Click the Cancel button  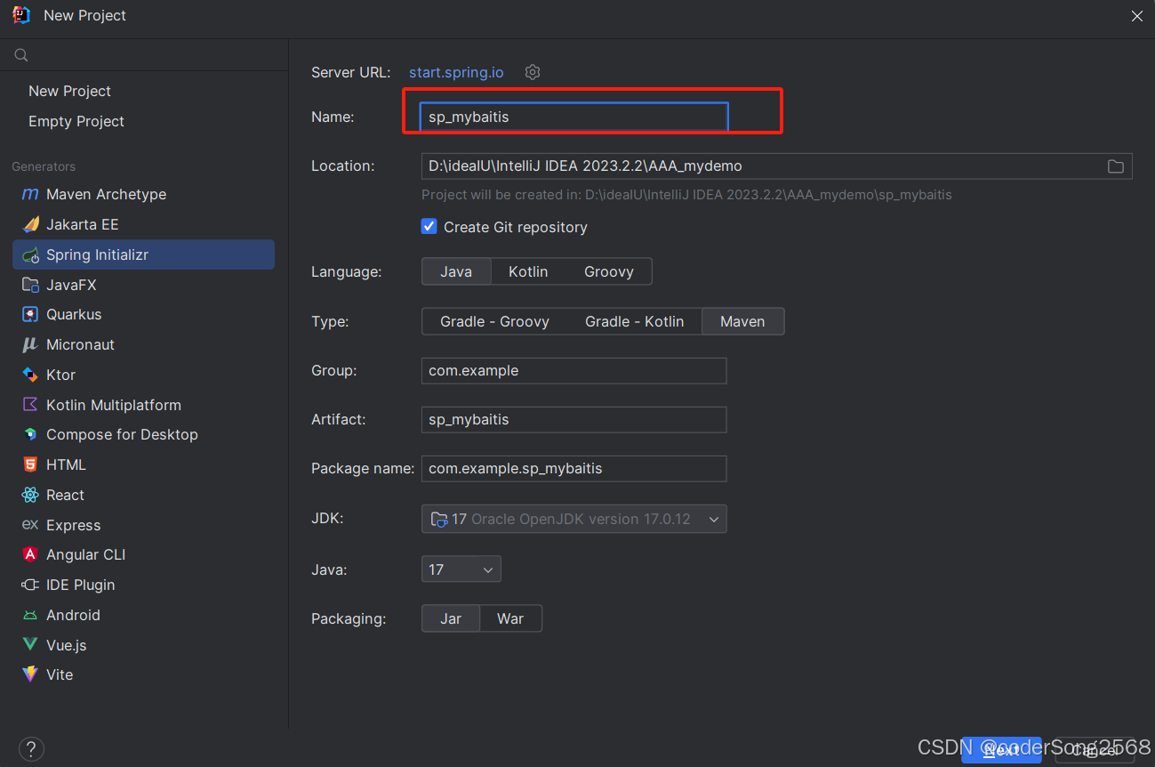pyautogui.click(x=1095, y=750)
